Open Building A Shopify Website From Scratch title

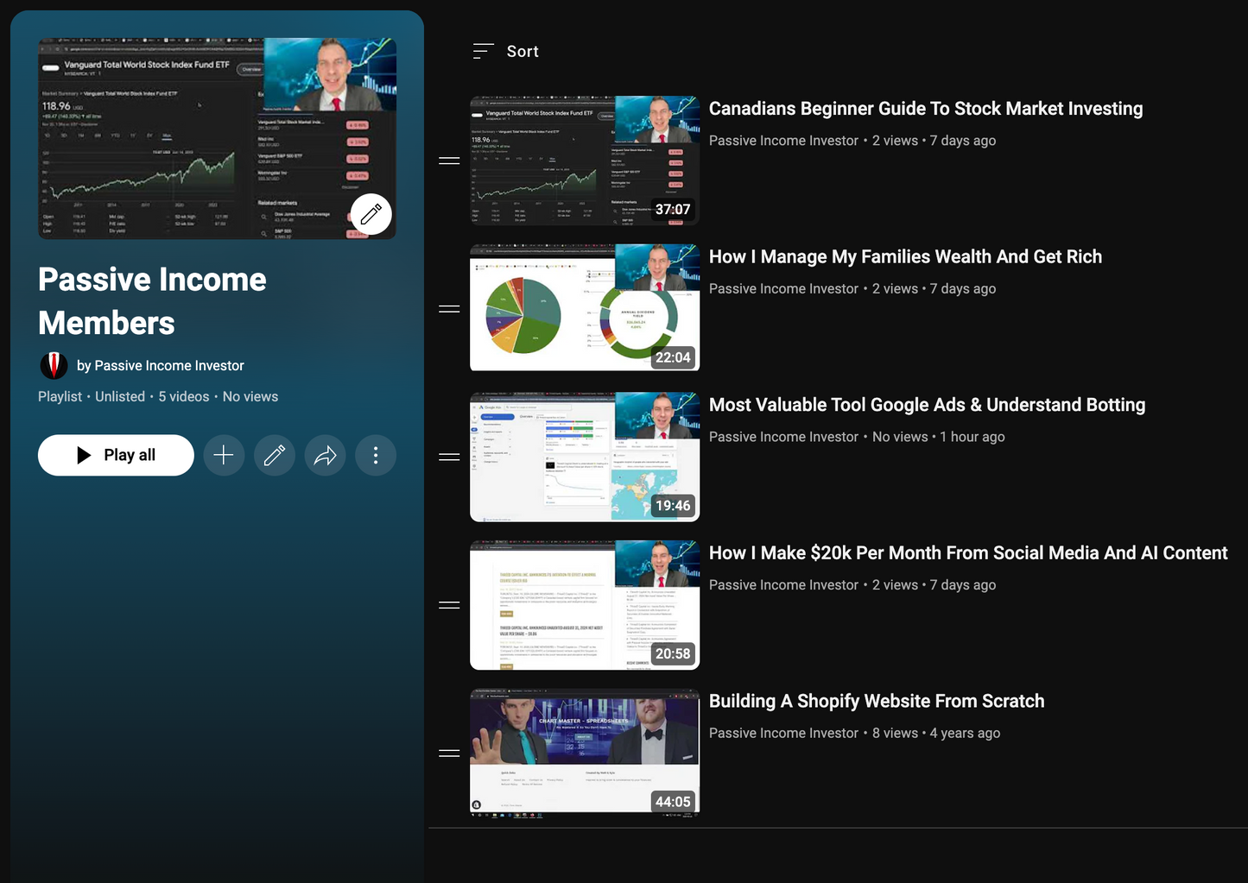tap(877, 701)
